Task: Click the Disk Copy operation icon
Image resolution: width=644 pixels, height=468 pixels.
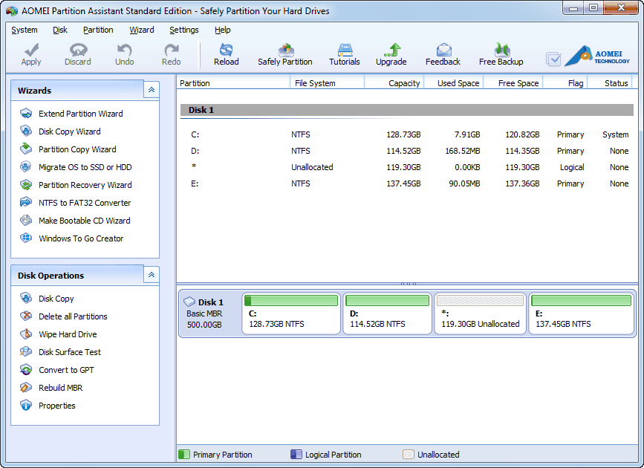Action: [x=26, y=299]
